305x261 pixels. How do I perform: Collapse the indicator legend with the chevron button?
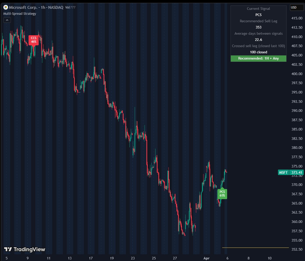coord(7,20)
